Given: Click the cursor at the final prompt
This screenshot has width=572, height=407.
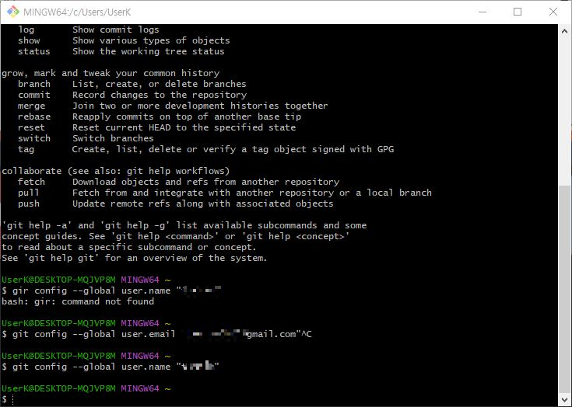Looking at the screenshot, I should (12, 399).
